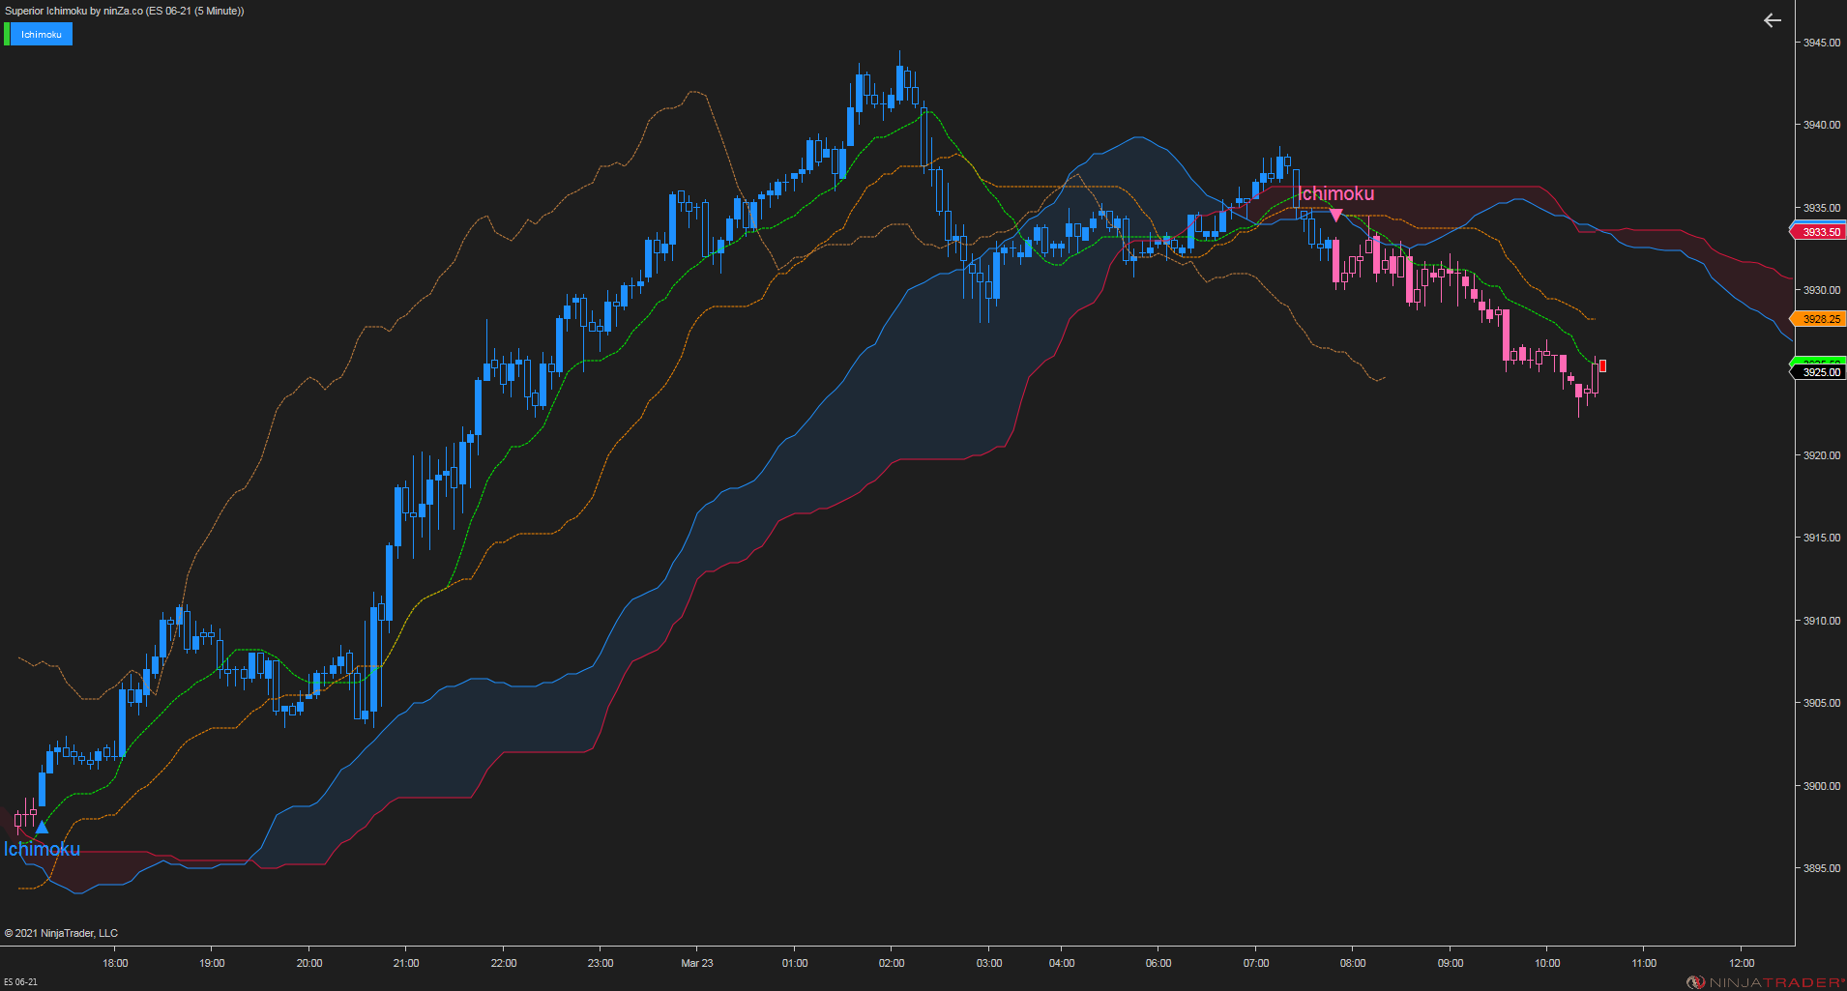Toggle the green status bar beside Ichimoku label
Viewport: 1847px width, 991px height.
6,34
